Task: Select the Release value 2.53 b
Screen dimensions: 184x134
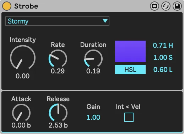Action: (x=58, y=125)
